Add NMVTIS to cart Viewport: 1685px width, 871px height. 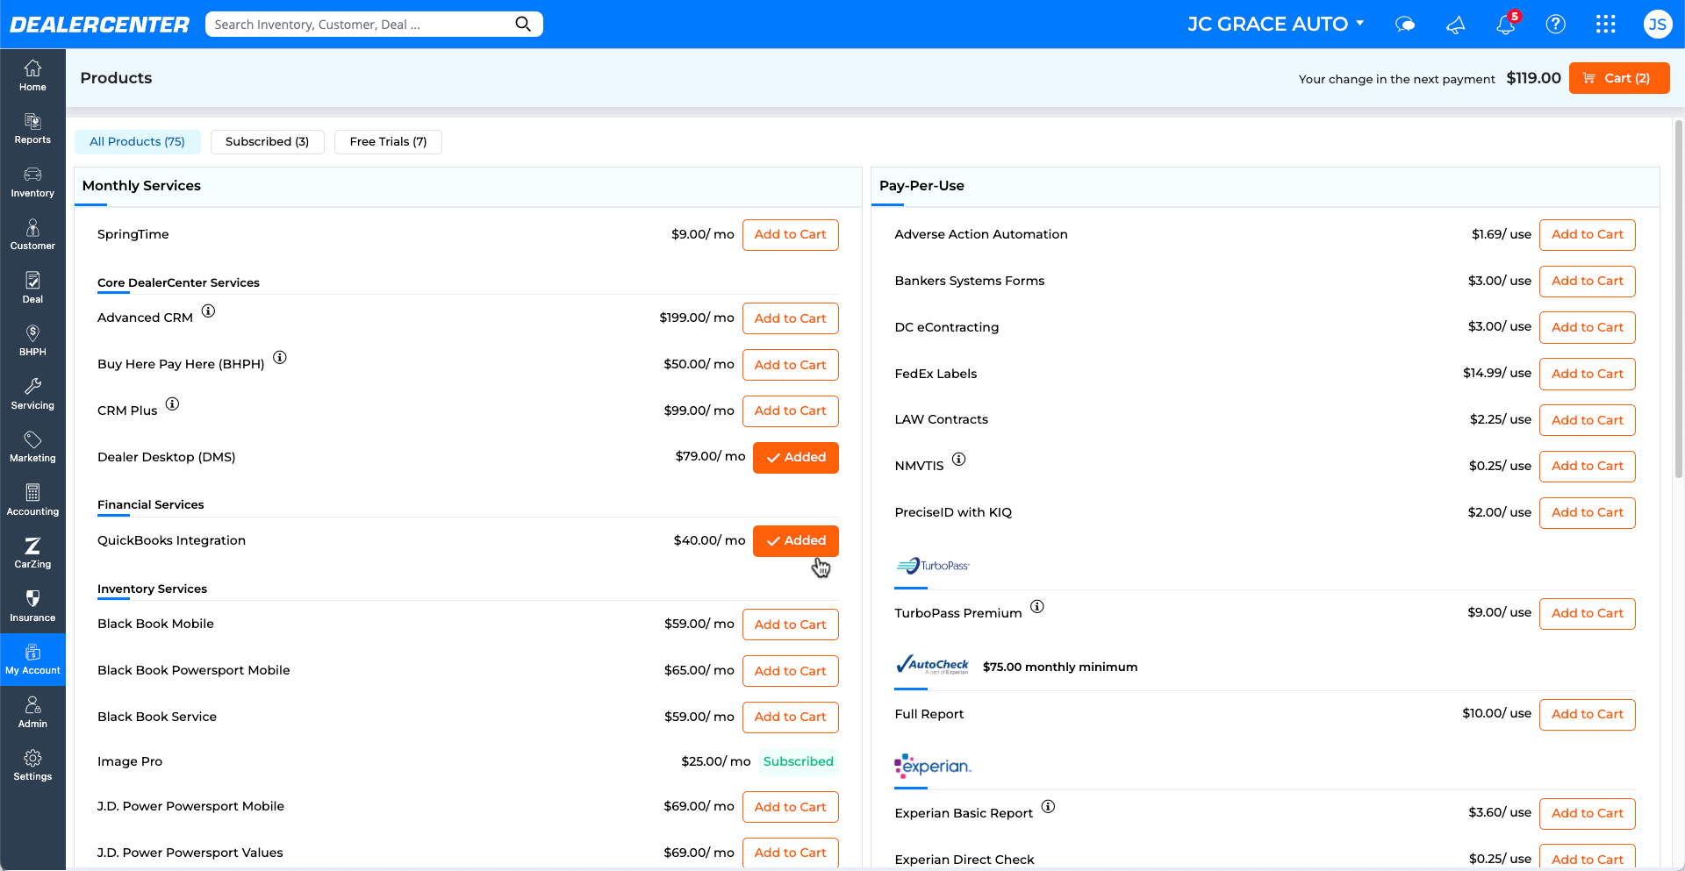(1588, 467)
